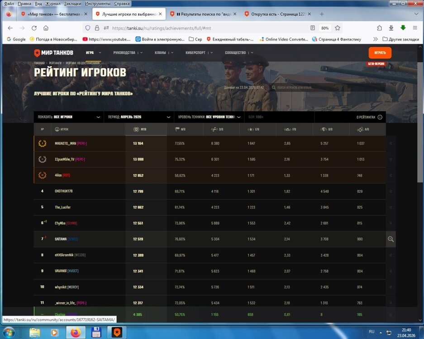Open the Мир Танков game taskbar icon
Screen dimensions: 424x339
(117, 333)
